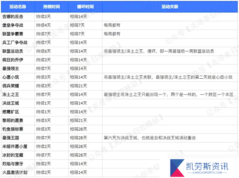Click the 心愿小筑 association note text
The height and width of the screenshot is (178, 239).
168,77
